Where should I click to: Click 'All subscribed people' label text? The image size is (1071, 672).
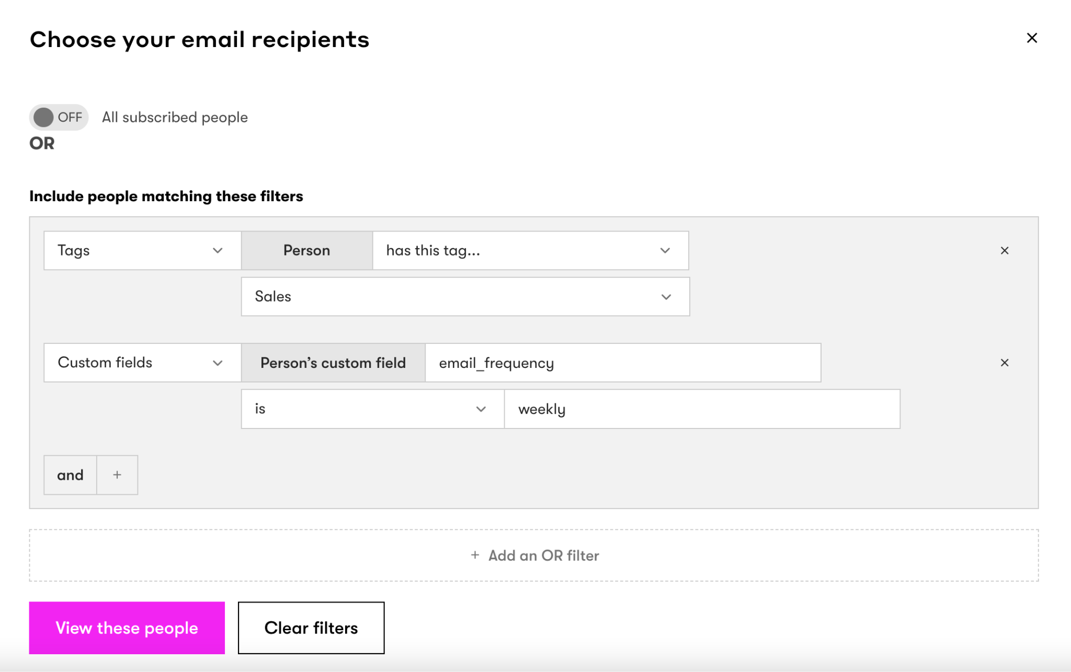pyautogui.click(x=175, y=117)
